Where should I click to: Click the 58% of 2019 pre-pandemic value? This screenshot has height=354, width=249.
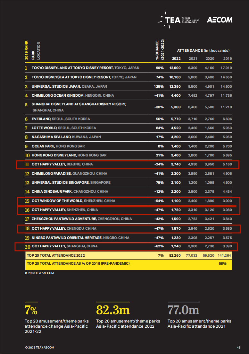(x=223, y=263)
